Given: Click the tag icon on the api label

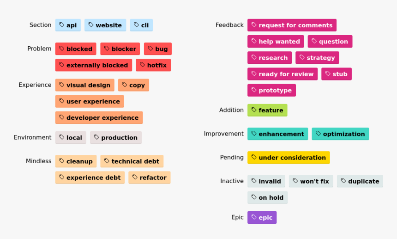Looking at the screenshot, I should [x=62, y=25].
